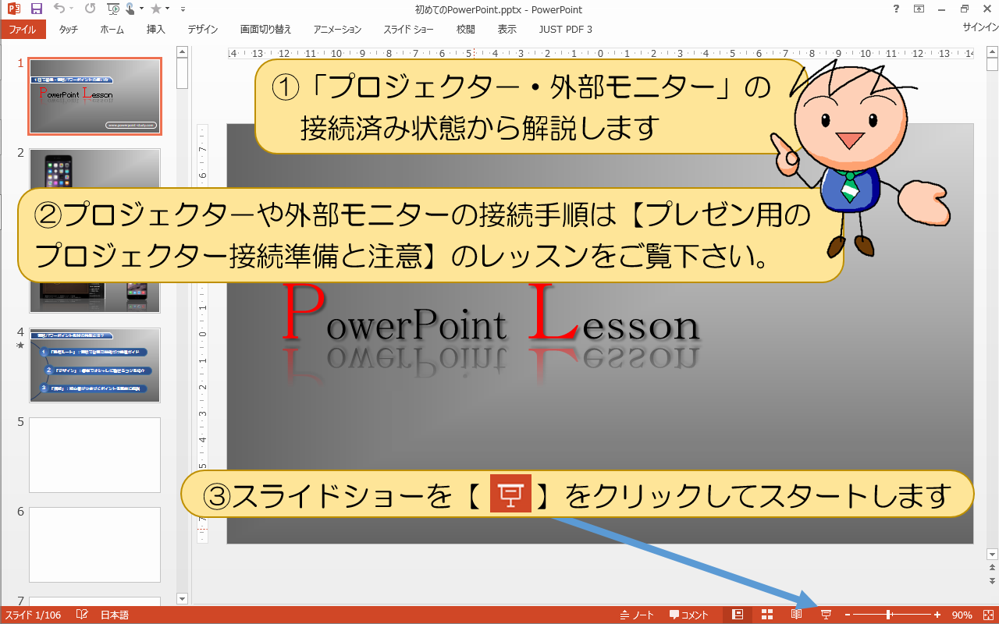Viewport: 999px width, 624px height.
Task: Open the 画面切り替え tab
Action: (266, 30)
